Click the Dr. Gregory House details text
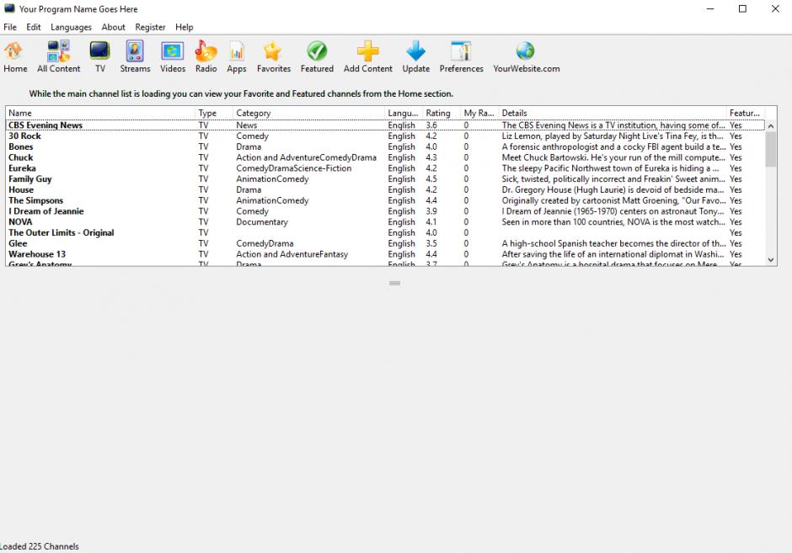792x553 pixels. point(613,189)
